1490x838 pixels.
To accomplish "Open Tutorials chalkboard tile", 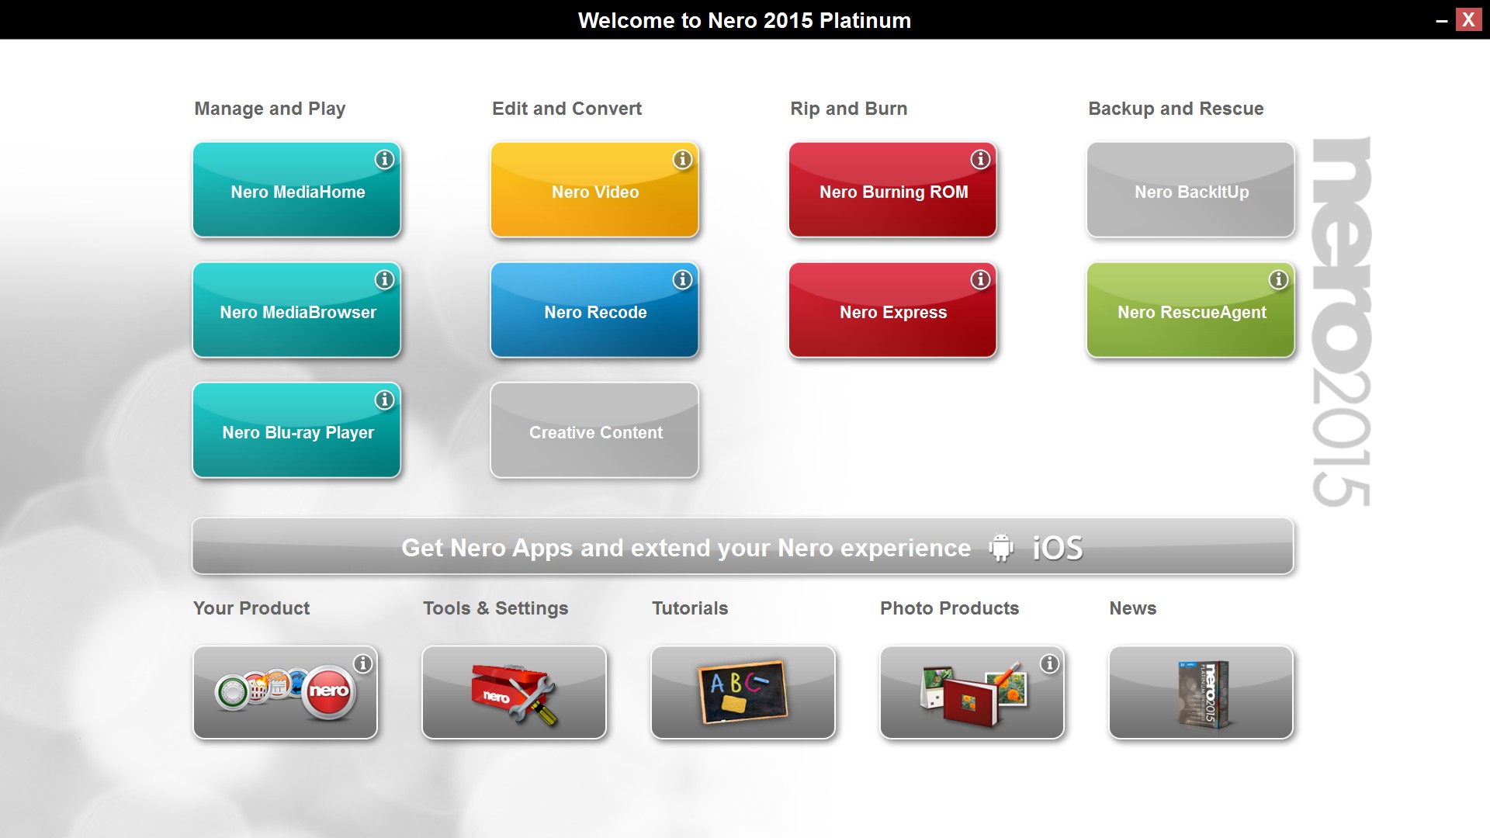I will click(743, 692).
